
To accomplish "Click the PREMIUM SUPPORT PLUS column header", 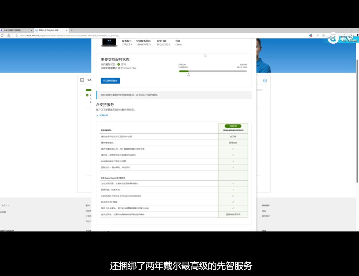I will (233, 130).
